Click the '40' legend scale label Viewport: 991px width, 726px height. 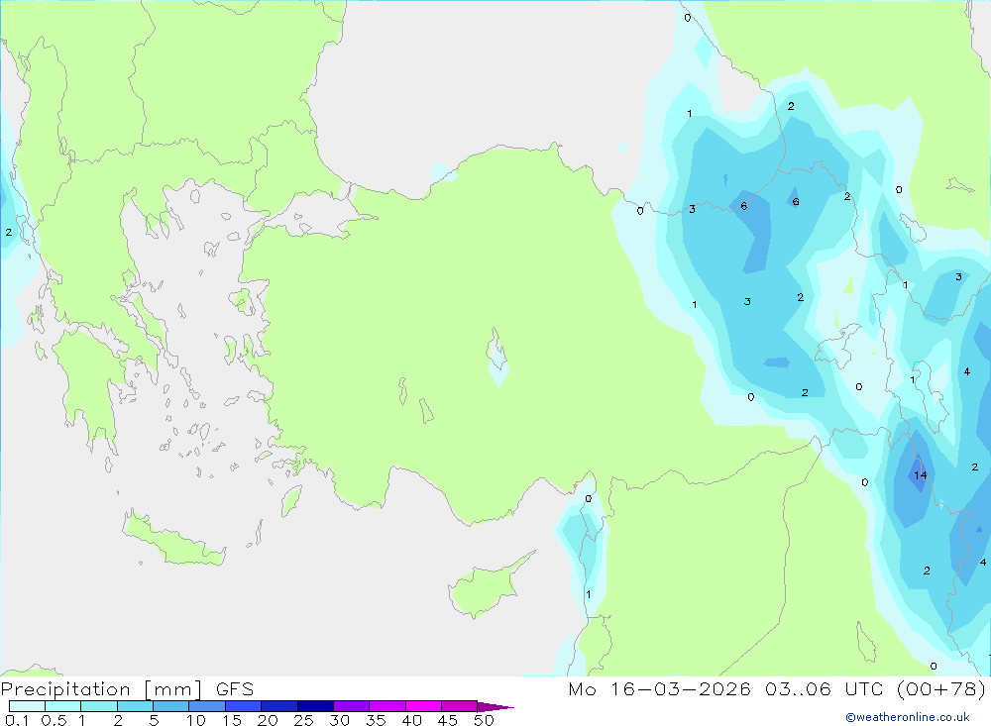coord(412,720)
